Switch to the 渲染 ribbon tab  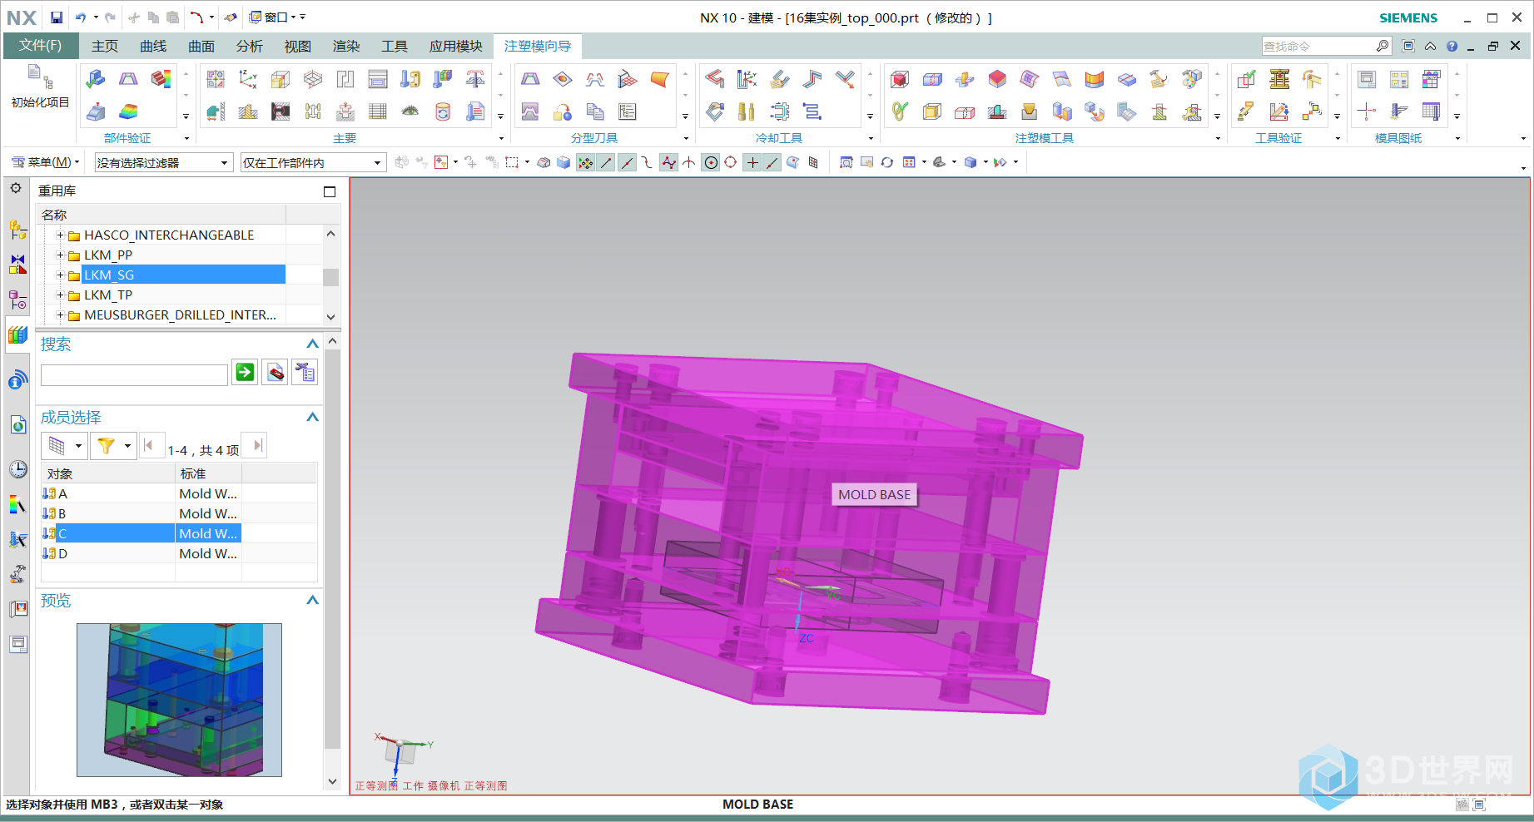pos(346,47)
